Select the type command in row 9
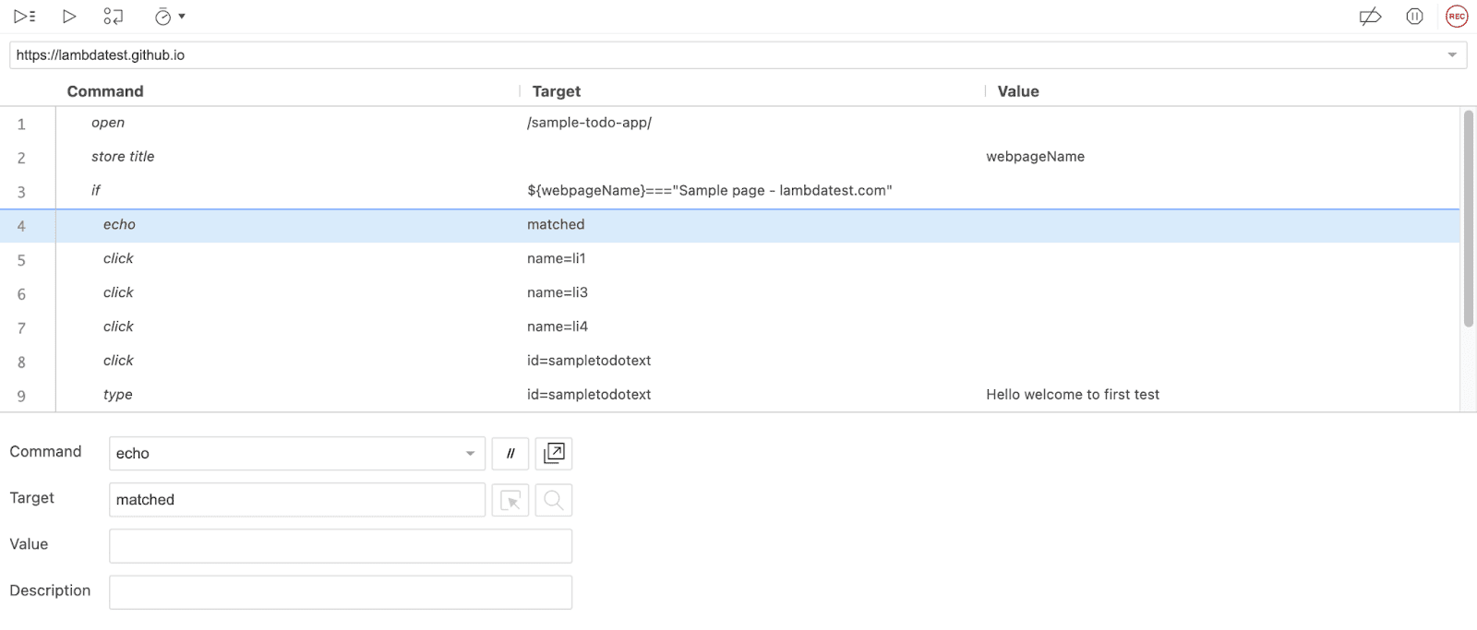The width and height of the screenshot is (1477, 630). pyautogui.click(x=118, y=396)
